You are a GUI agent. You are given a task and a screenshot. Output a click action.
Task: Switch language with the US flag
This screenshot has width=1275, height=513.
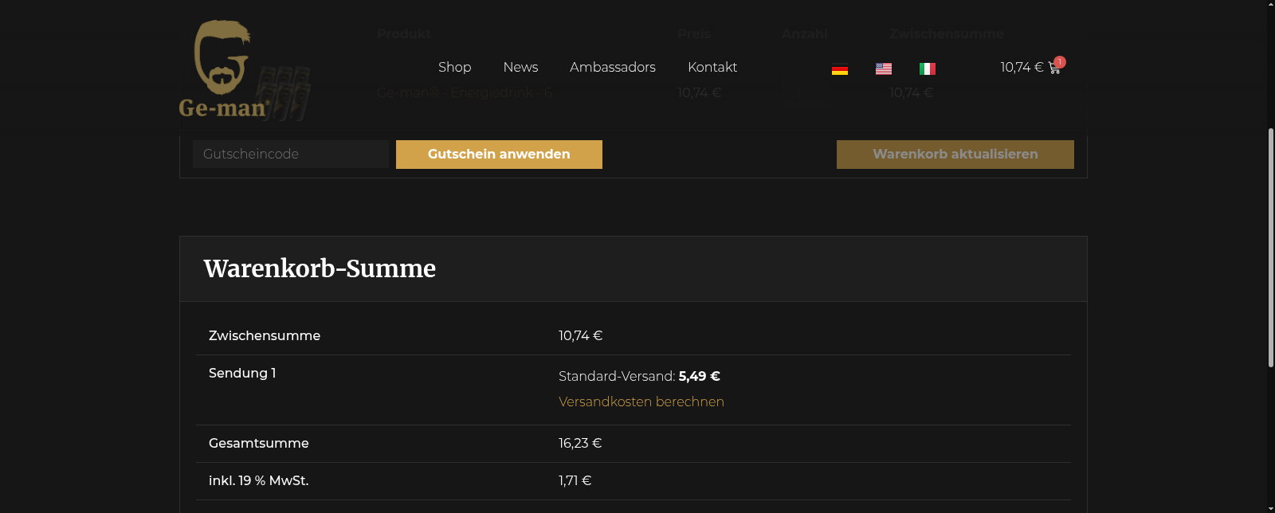(884, 69)
